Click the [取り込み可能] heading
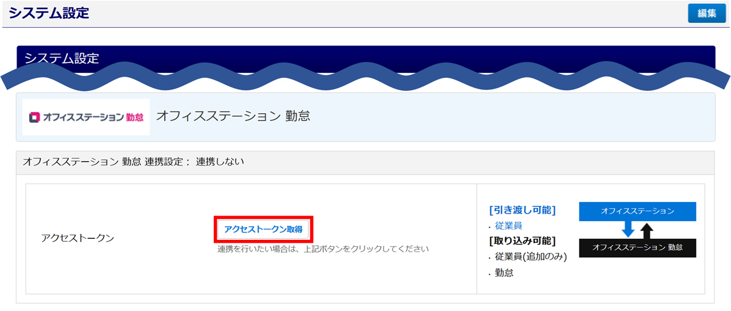 click(x=522, y=241)
